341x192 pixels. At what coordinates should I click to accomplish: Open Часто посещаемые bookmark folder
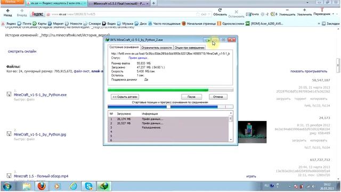pyautogui.click(x=165, y=23)
